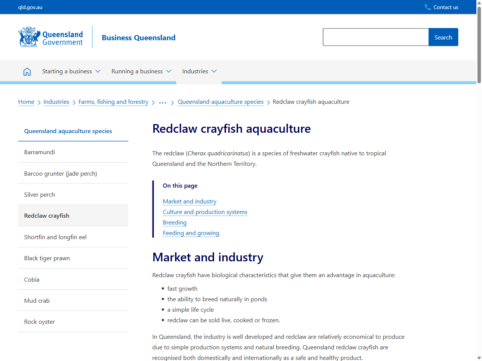
Task: Click the Search button
Action: pos(443,37)
